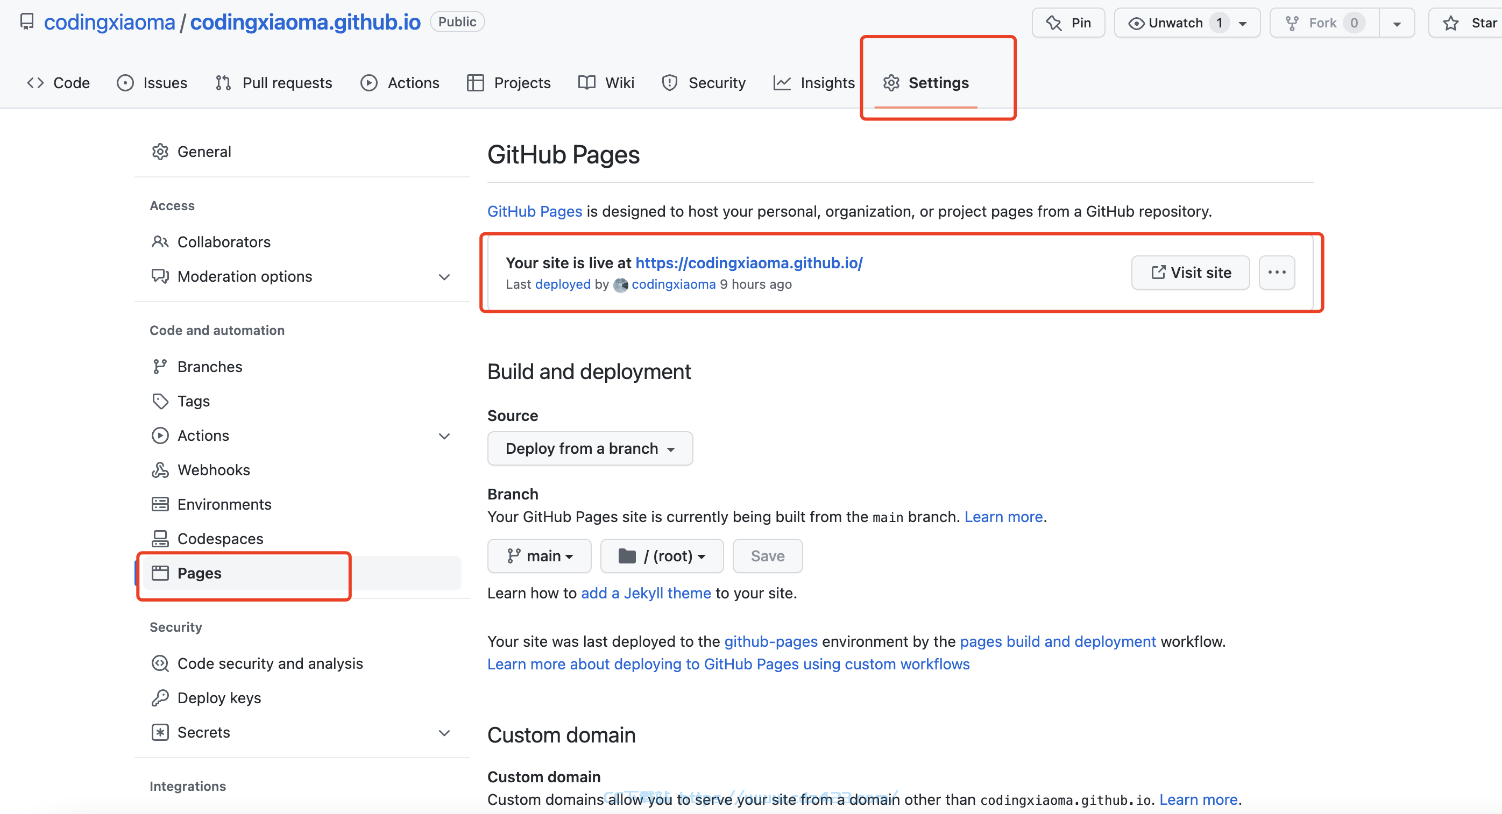Open custom workflows learn more link

coord(728,663)
